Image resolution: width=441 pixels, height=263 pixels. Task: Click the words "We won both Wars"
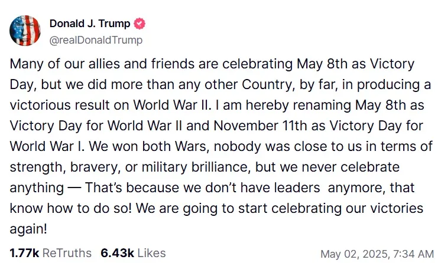point(110,146)
